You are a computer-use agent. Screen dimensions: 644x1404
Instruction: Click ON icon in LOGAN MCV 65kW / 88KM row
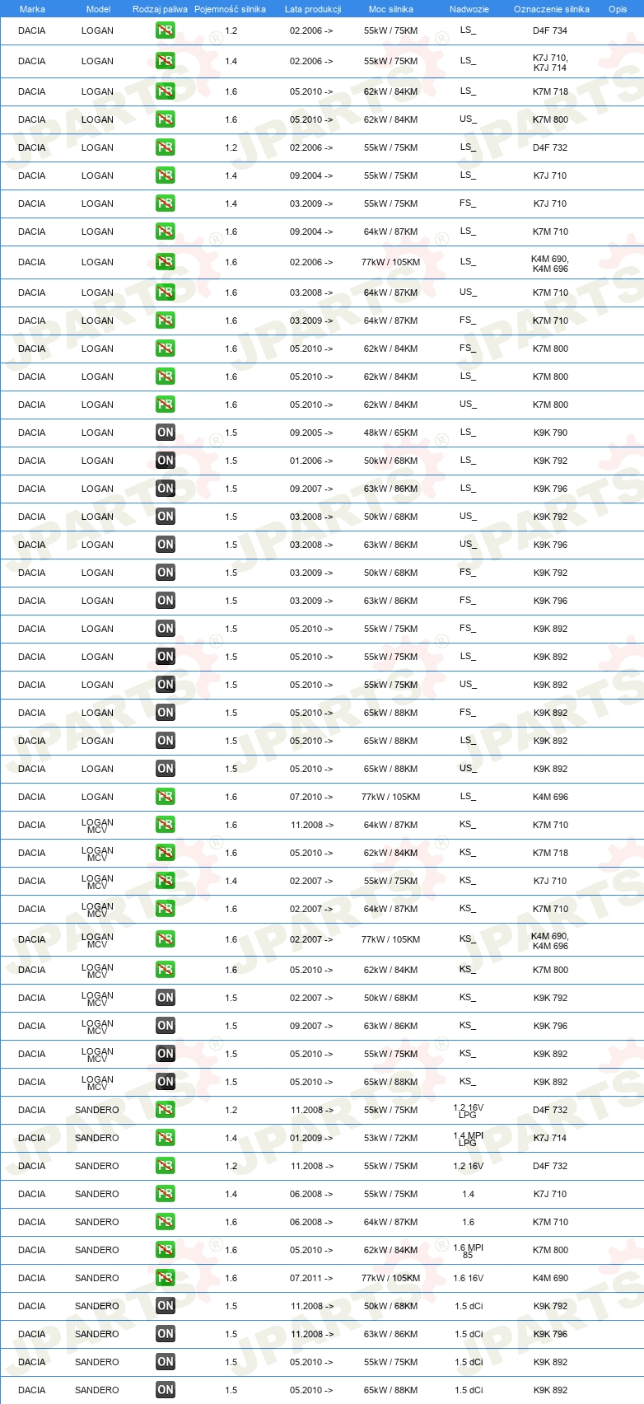pyautogui.click(x=166, y=1082)
